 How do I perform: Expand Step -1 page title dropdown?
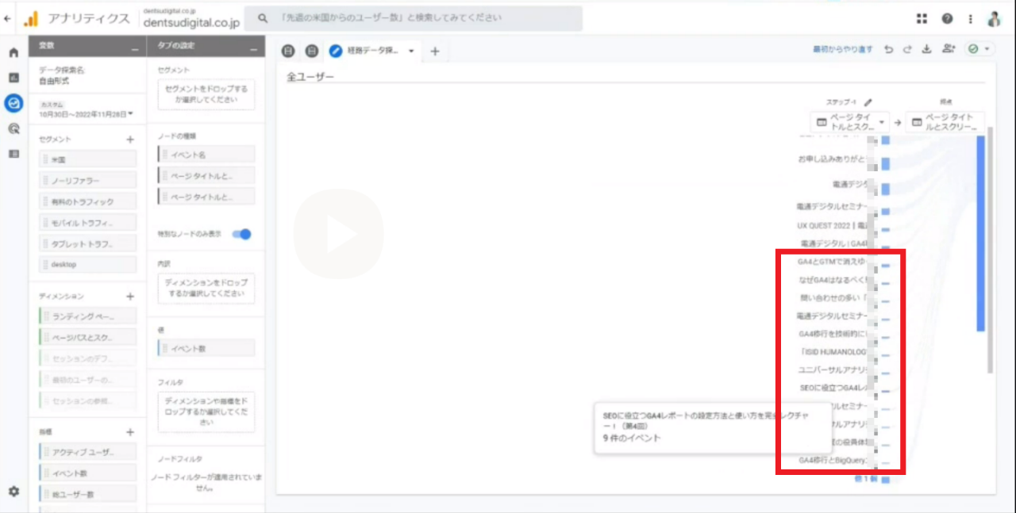[881, 123]
